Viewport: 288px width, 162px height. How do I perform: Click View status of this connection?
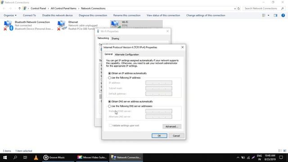[x=163, y=15]
